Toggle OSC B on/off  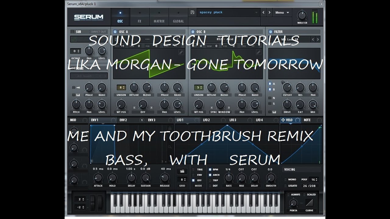(193, 32)
